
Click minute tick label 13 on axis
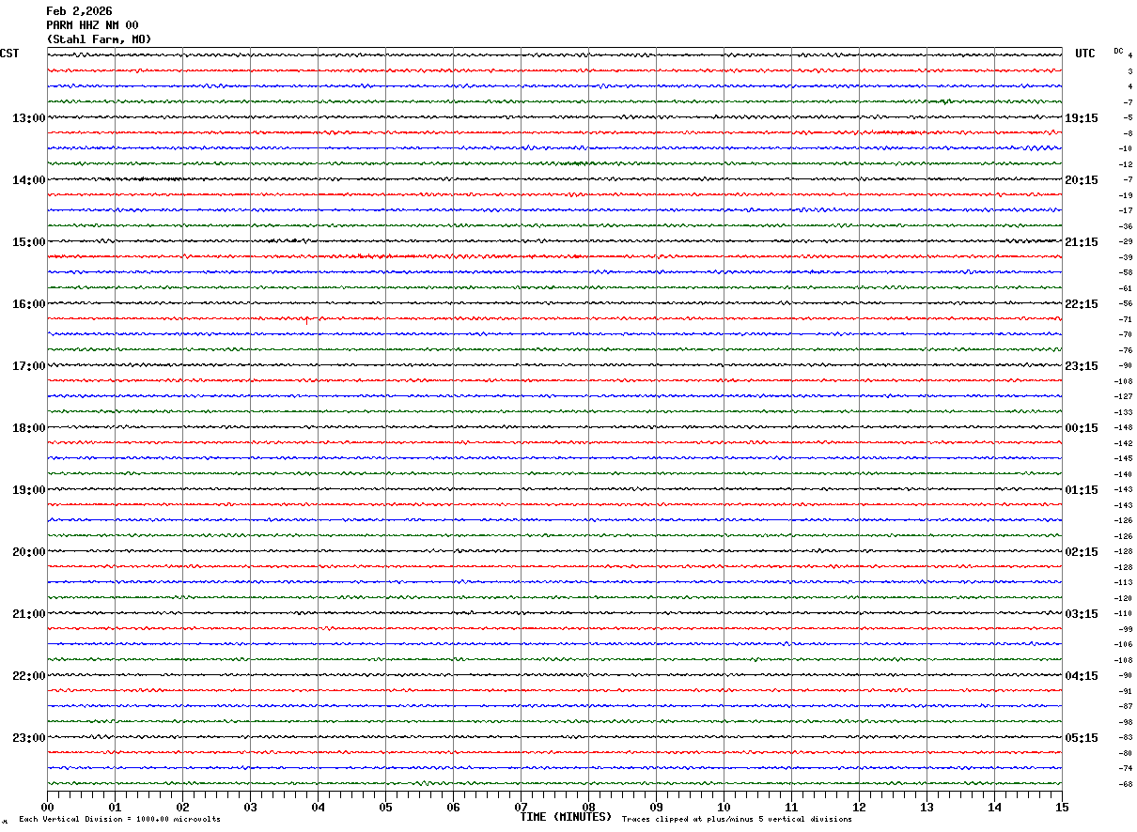tap(927, 808)
